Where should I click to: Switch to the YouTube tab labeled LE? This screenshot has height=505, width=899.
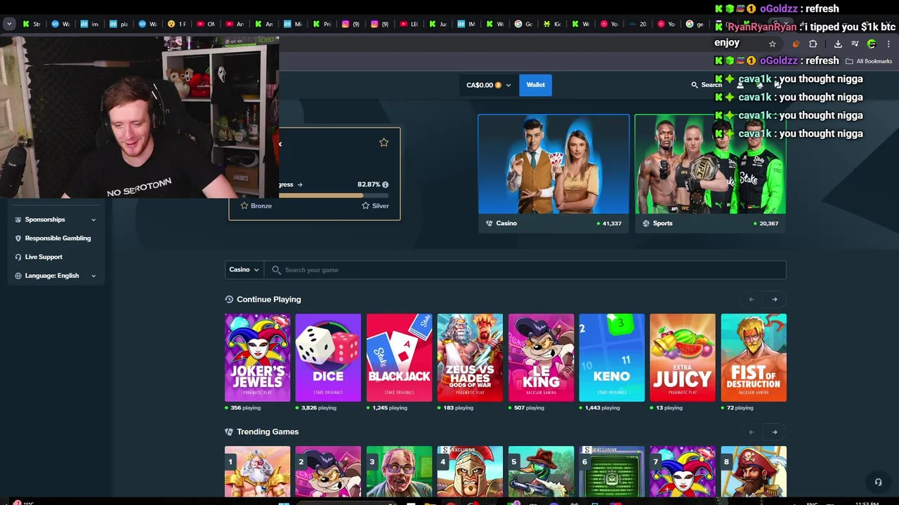[409, 24]
